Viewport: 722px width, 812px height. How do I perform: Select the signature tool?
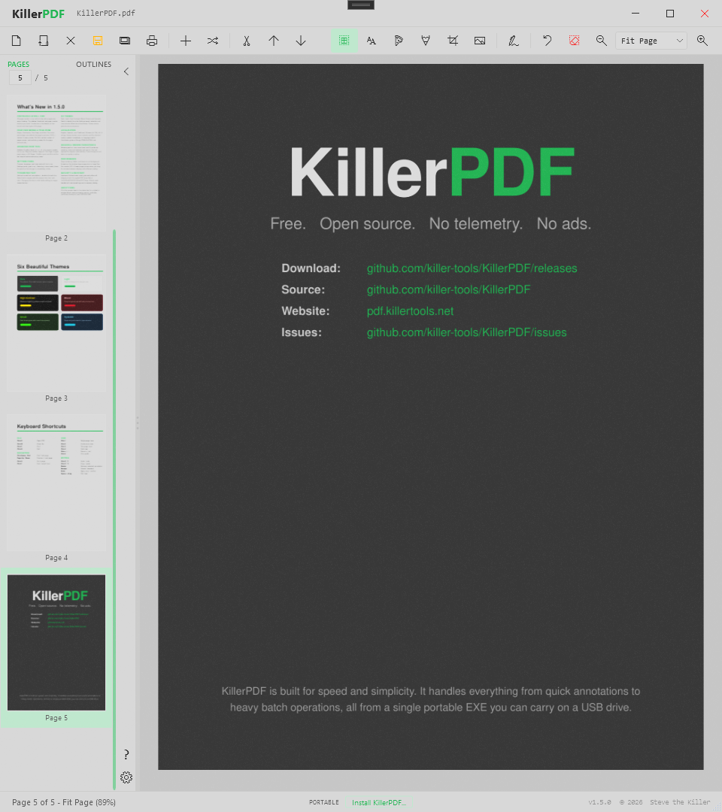tap(513, 41)
